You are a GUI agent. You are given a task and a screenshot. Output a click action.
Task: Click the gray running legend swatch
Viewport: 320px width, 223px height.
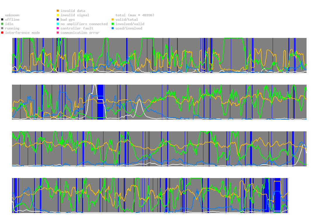[x=2, y=28]
